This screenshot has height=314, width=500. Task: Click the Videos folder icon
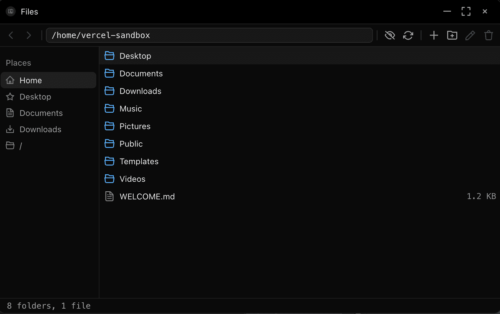tap(109, 179)
